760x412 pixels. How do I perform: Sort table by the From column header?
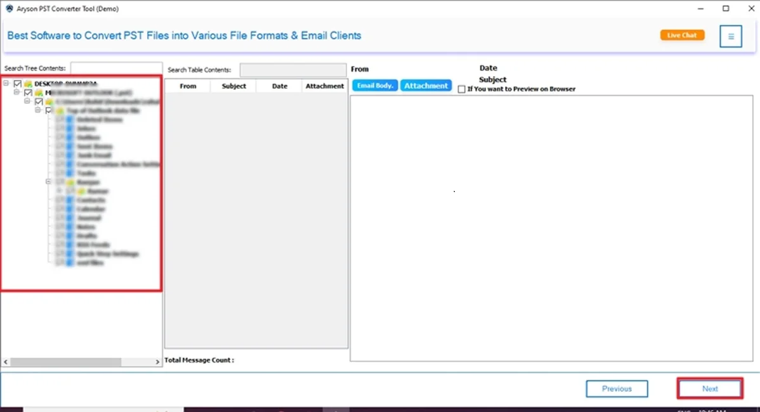pos(188,86)
